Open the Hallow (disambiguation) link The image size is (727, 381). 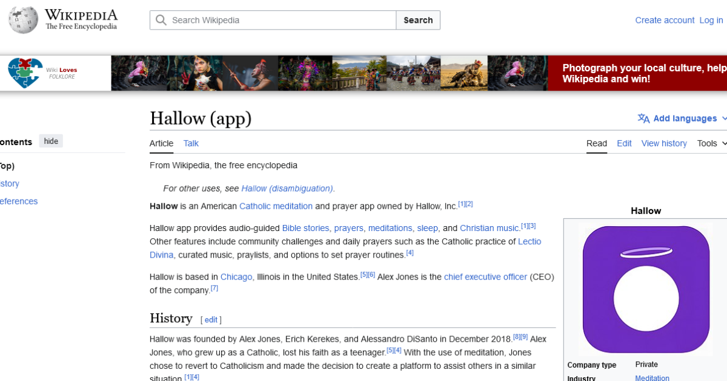tap(287, 188)
